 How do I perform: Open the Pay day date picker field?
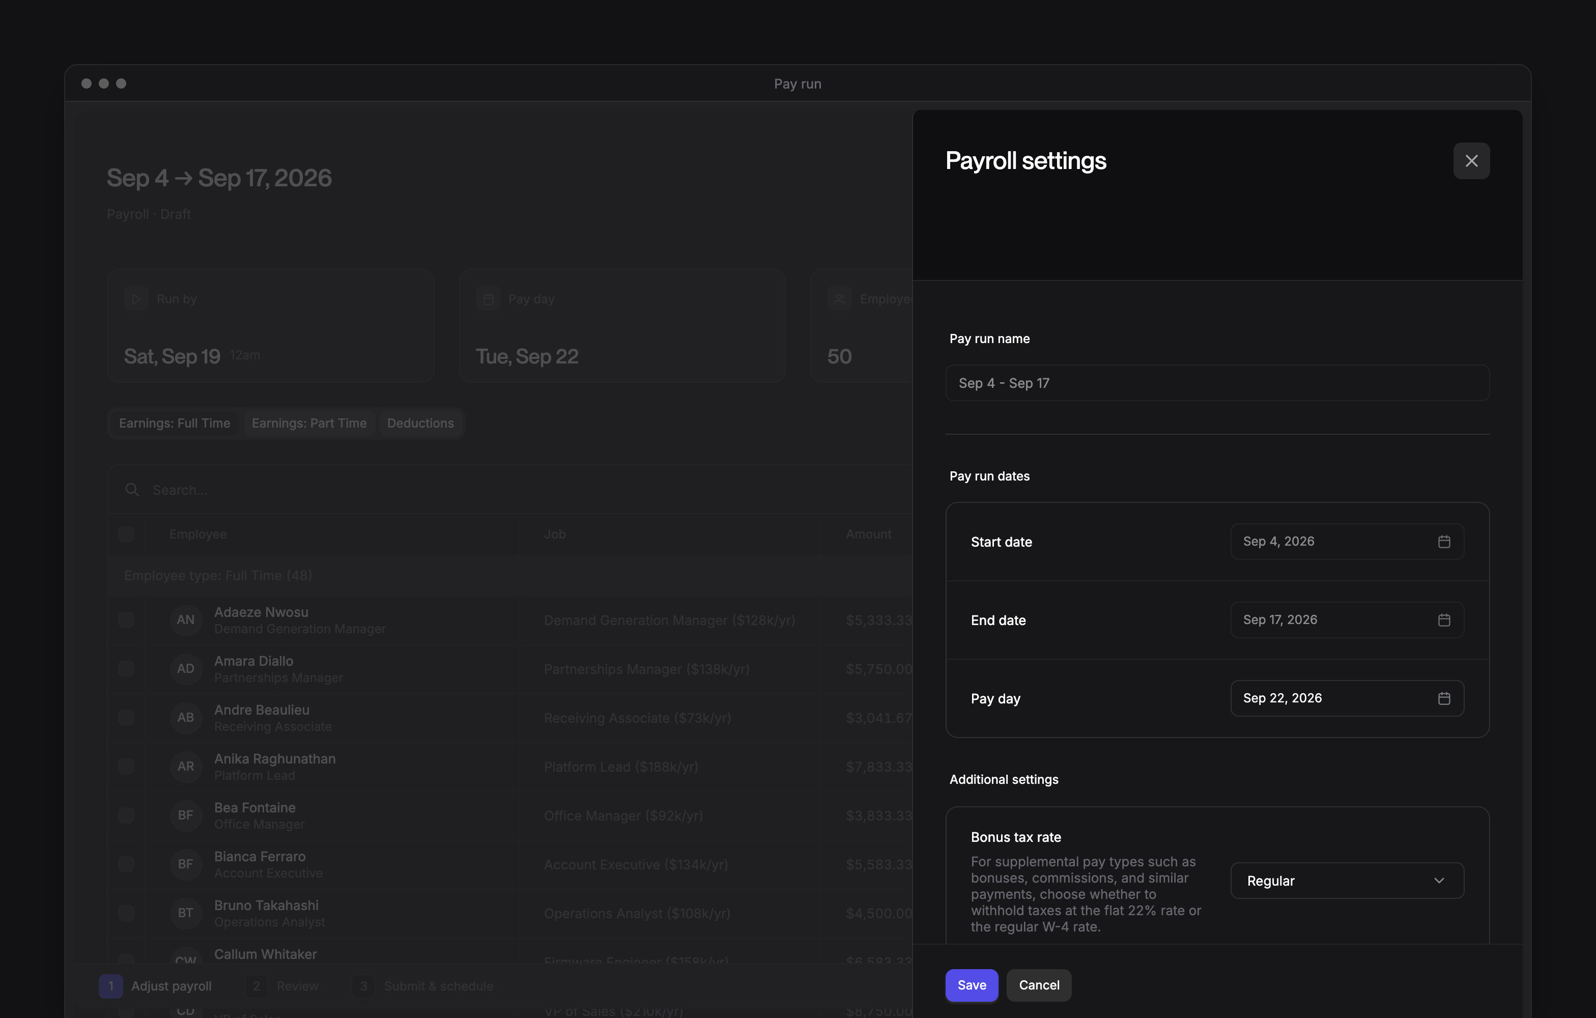pyautogui.click(x=1347, y=698)
